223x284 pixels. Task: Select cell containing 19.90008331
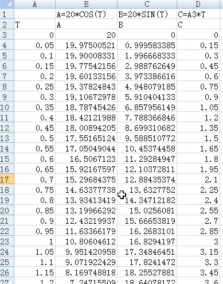coord(86,55)
